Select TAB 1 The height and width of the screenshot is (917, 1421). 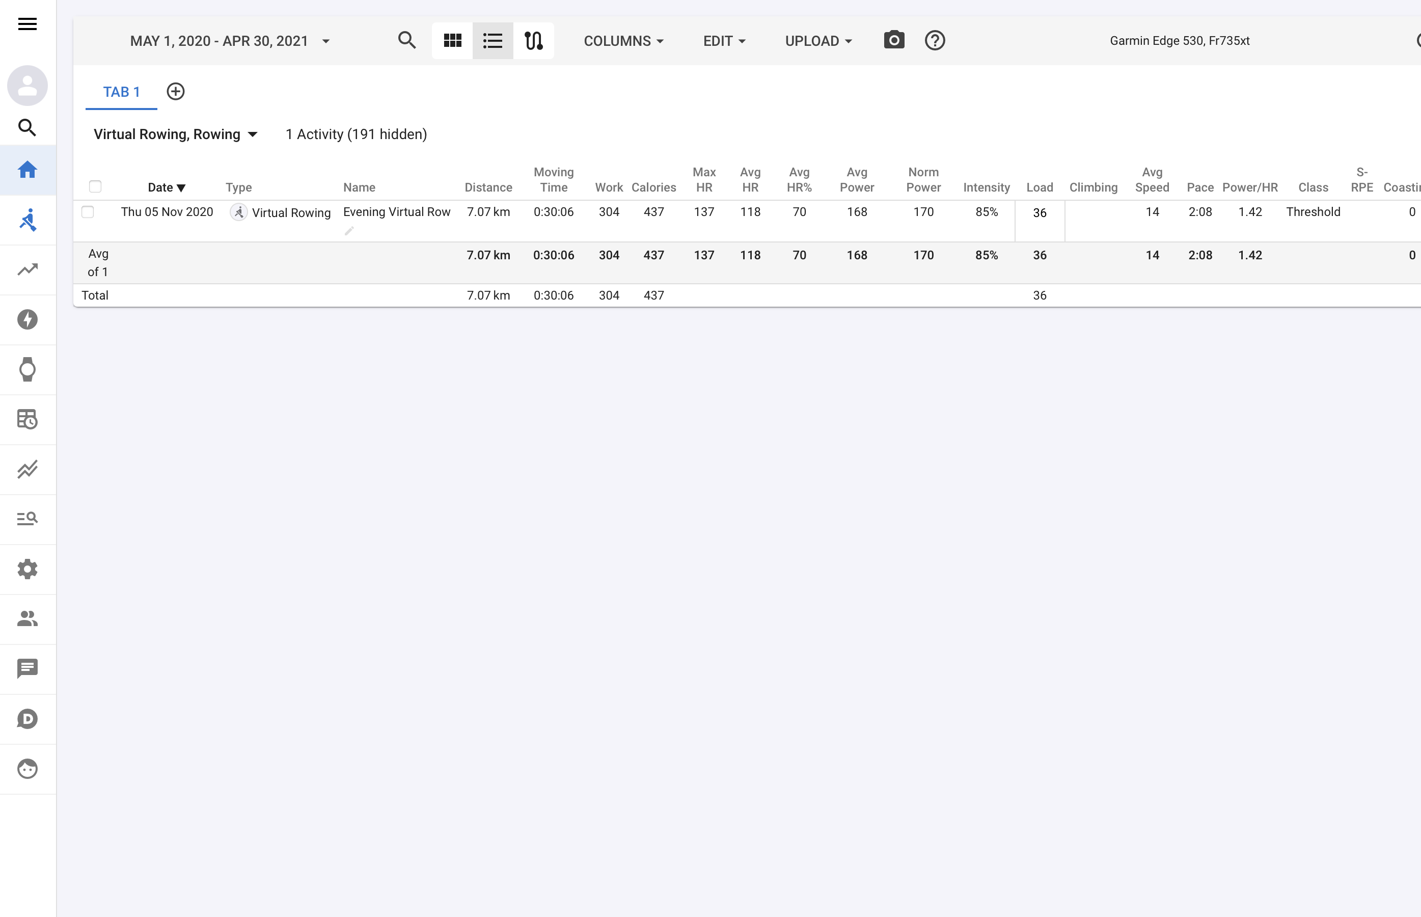click(121, 92)
